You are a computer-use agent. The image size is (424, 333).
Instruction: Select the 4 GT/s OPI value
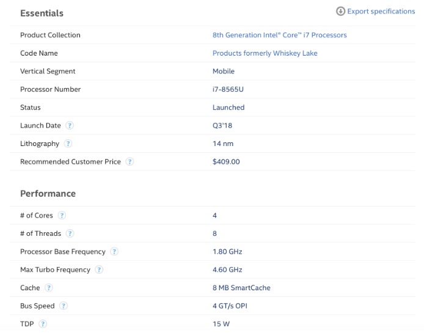coord(230,306)
